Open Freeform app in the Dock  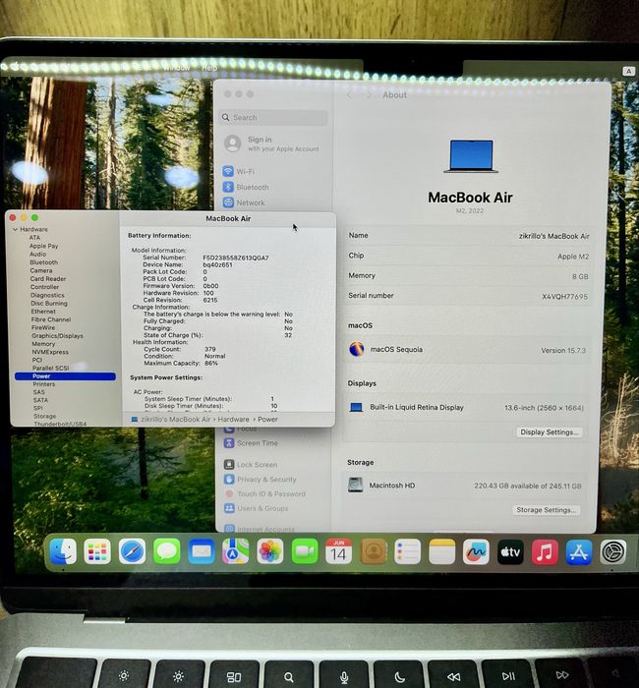pyautogui.click(x=476, y=552)
